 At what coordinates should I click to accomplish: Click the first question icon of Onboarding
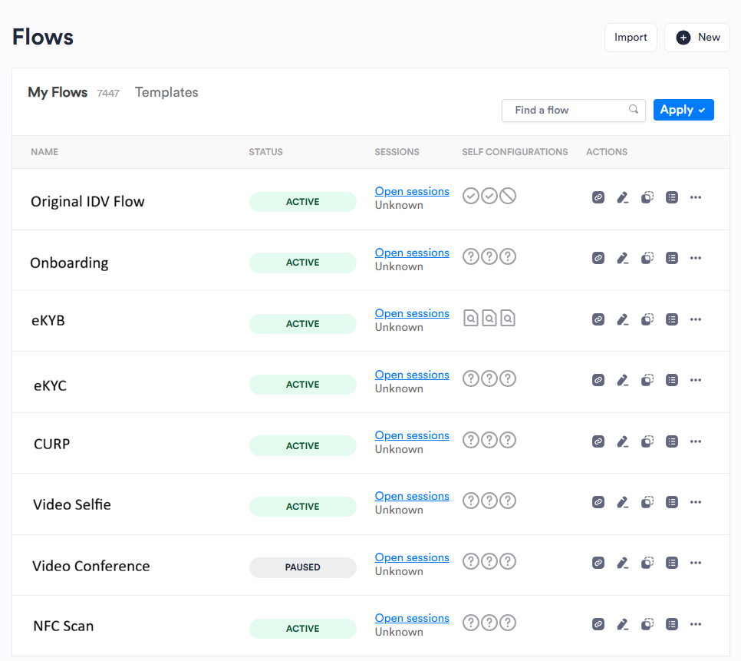tap(471, 256)
